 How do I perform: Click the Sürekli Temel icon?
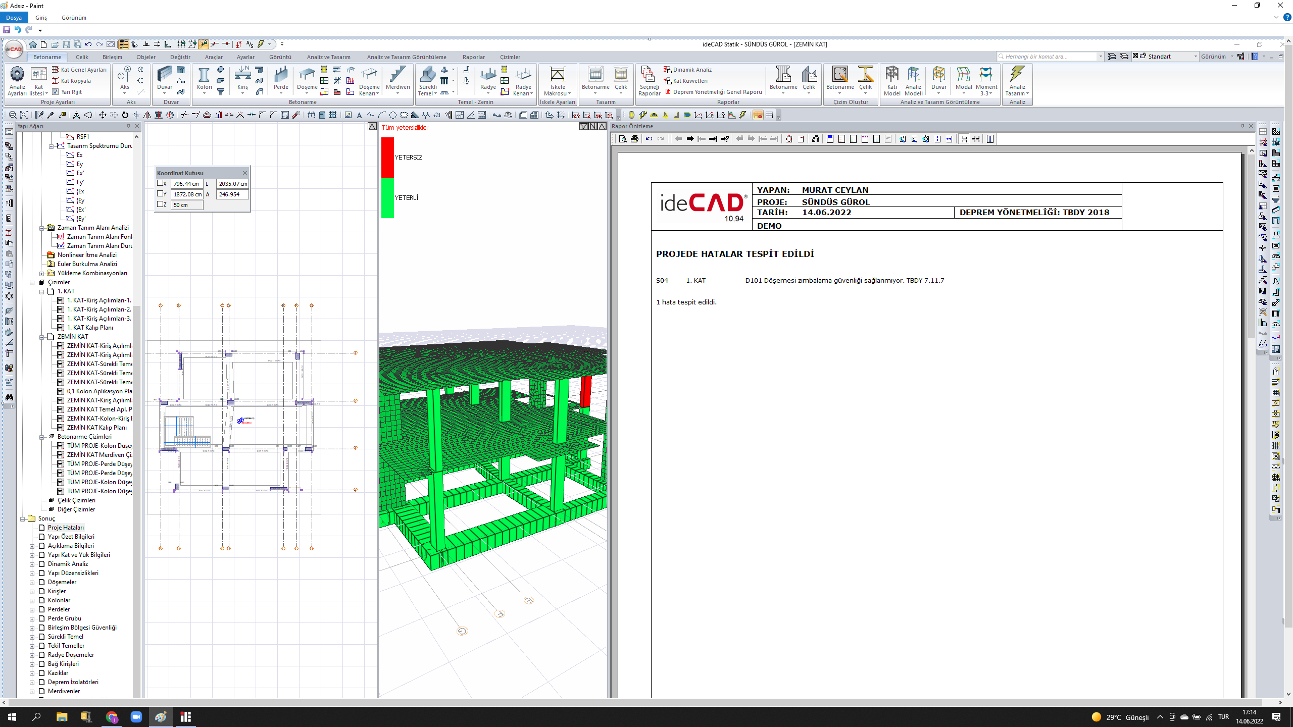click(427, 74)
